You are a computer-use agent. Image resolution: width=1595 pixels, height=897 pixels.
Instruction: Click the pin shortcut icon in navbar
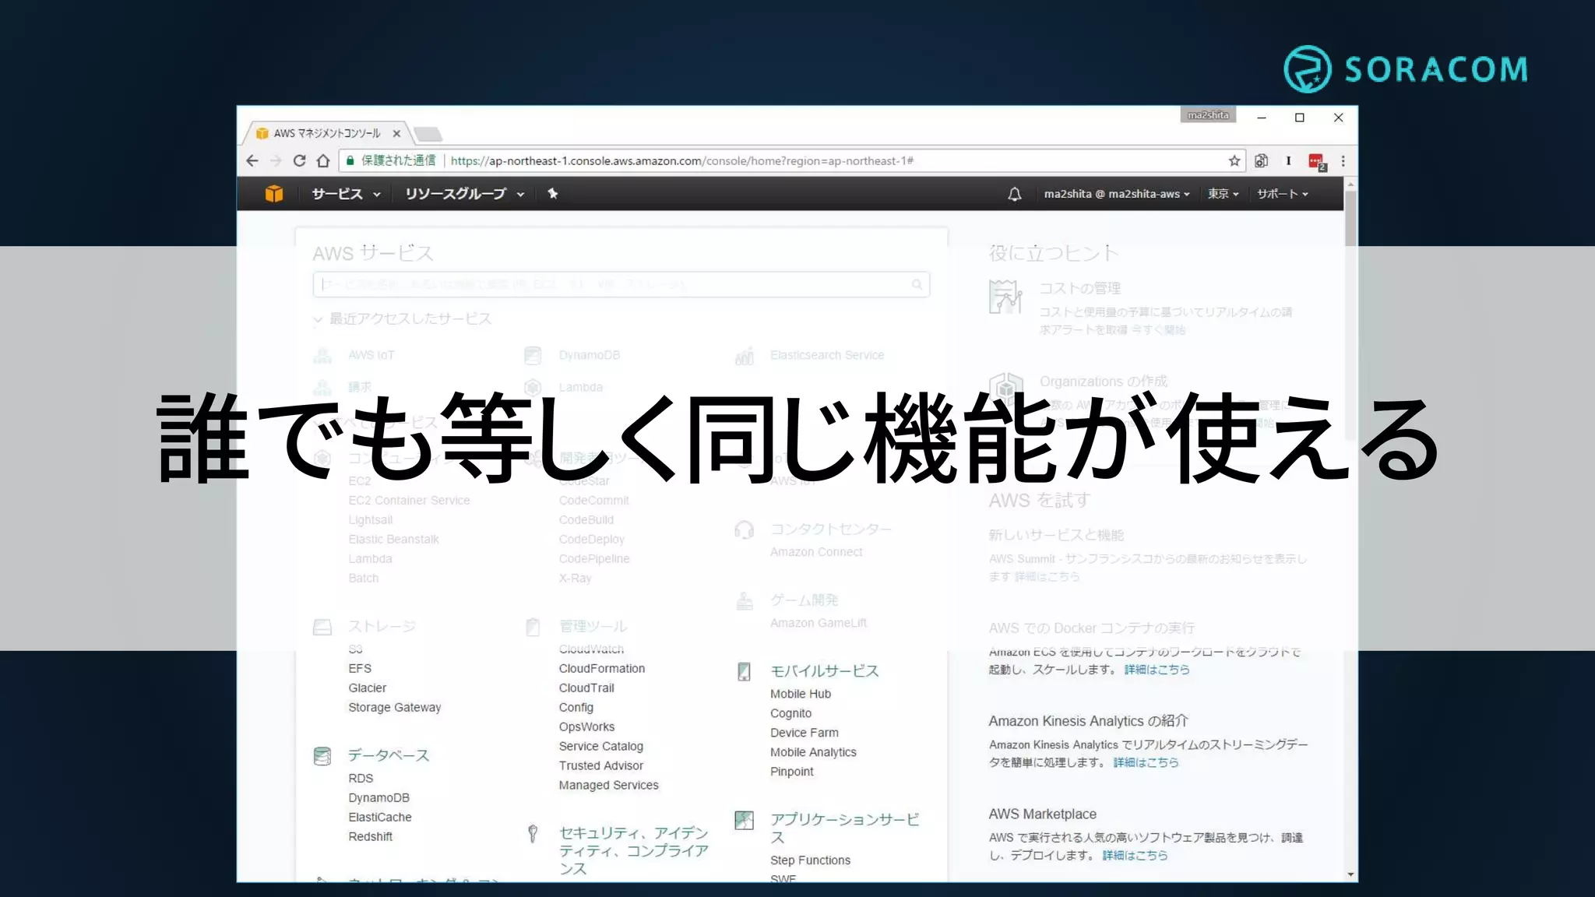point(553,194)
